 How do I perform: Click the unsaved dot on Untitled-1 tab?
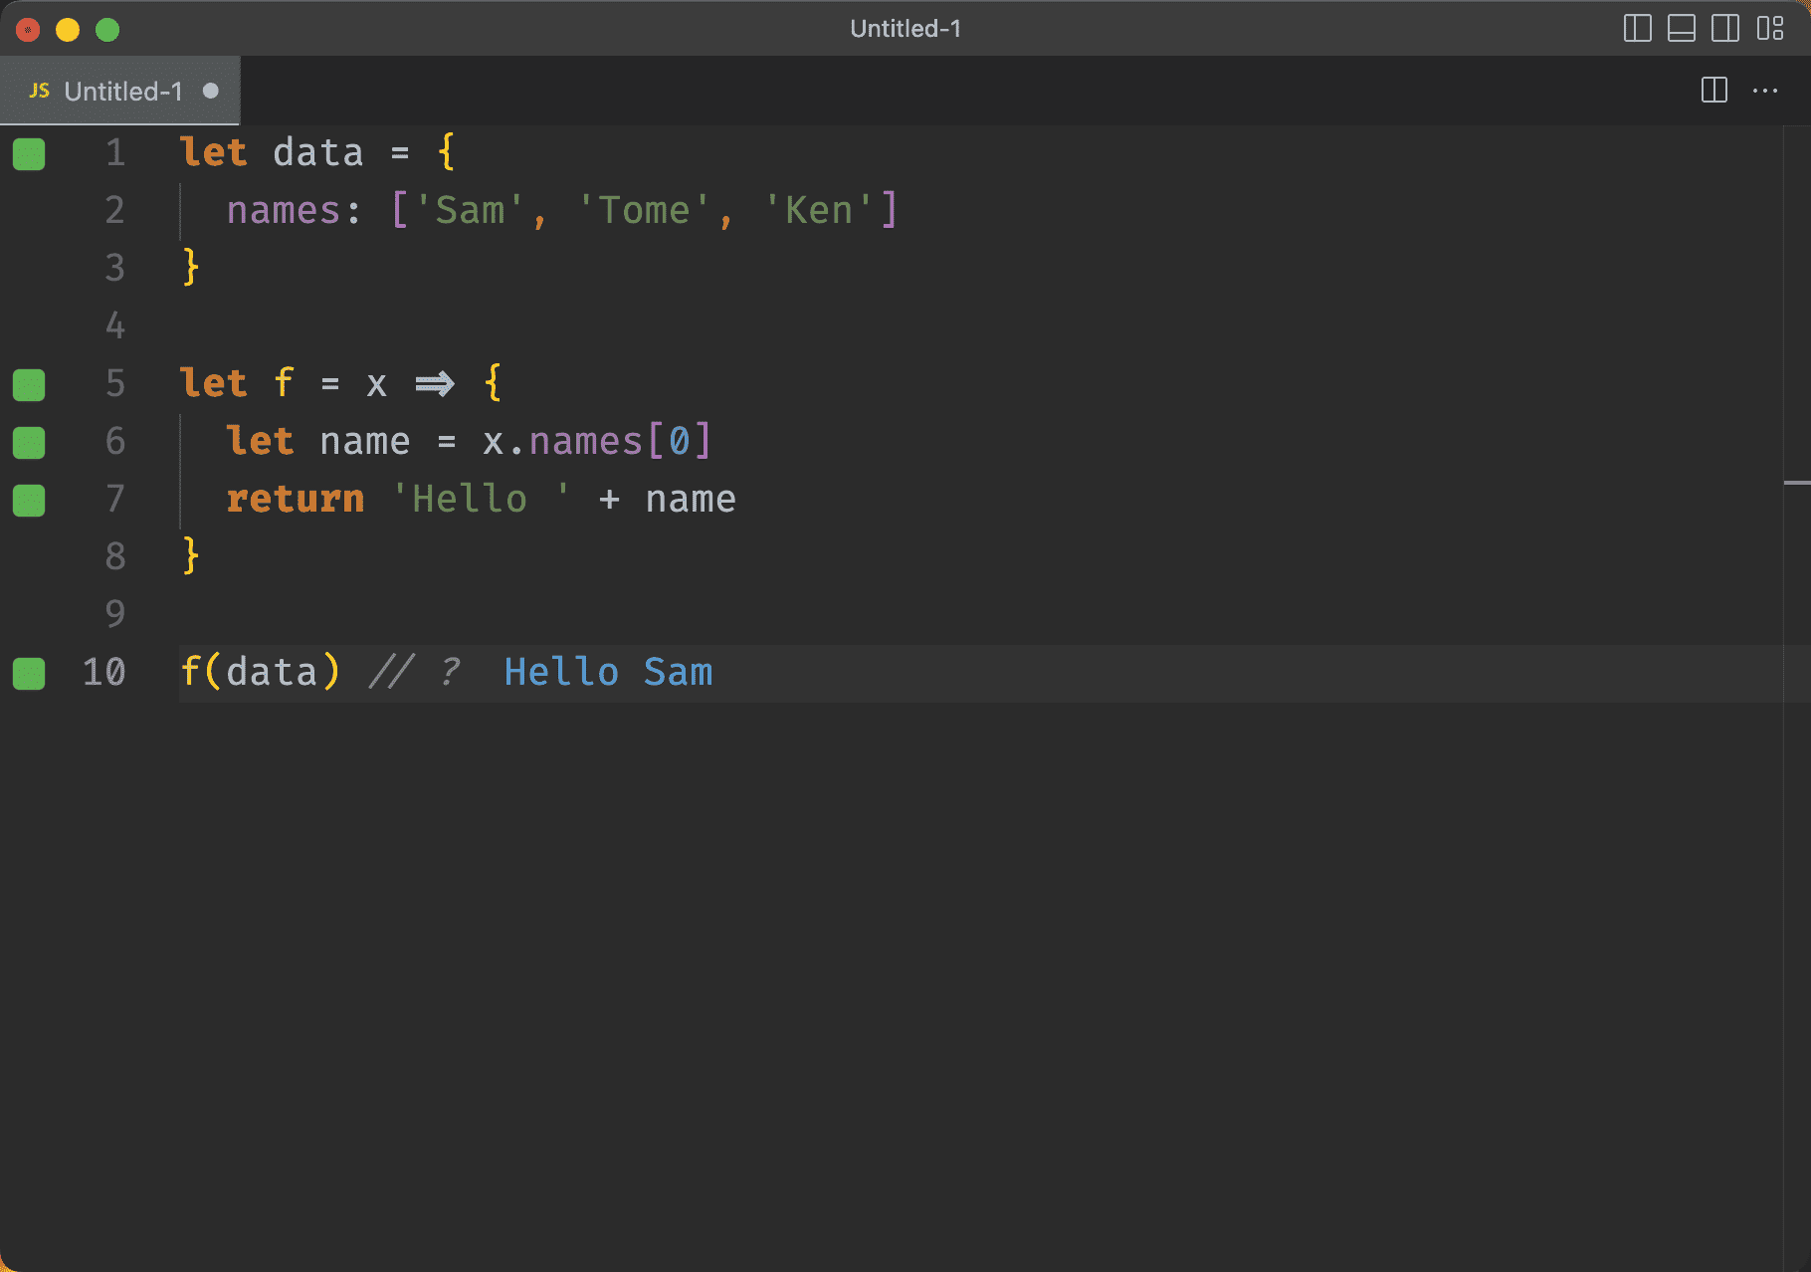point(210,91)
